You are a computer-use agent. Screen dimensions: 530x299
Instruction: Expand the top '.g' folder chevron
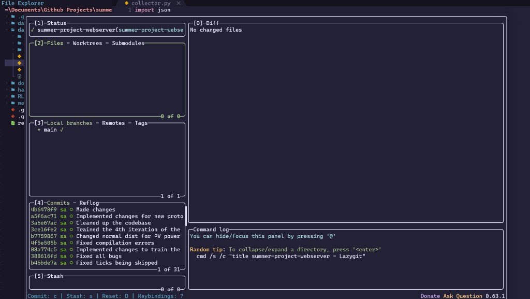click(6, 17)
